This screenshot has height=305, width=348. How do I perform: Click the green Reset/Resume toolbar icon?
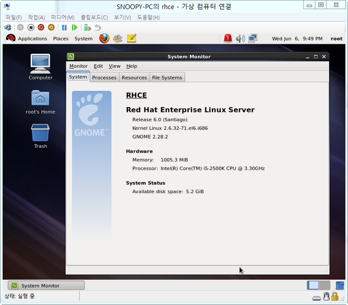74,28
